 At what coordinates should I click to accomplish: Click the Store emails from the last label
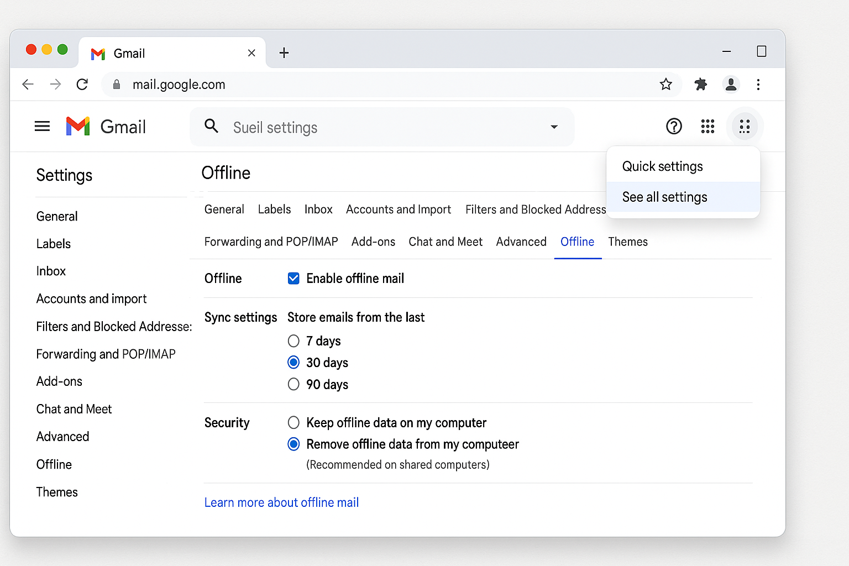coord(356,317)
